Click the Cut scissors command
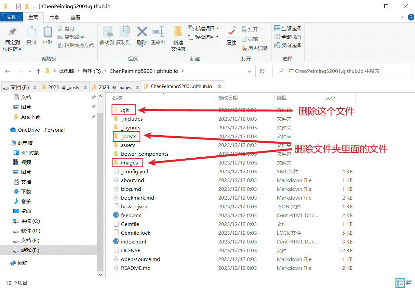 point(66,29)
